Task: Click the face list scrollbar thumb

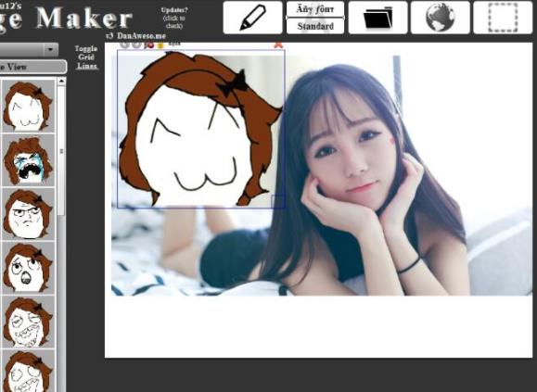Action: [x=61, y=150]
